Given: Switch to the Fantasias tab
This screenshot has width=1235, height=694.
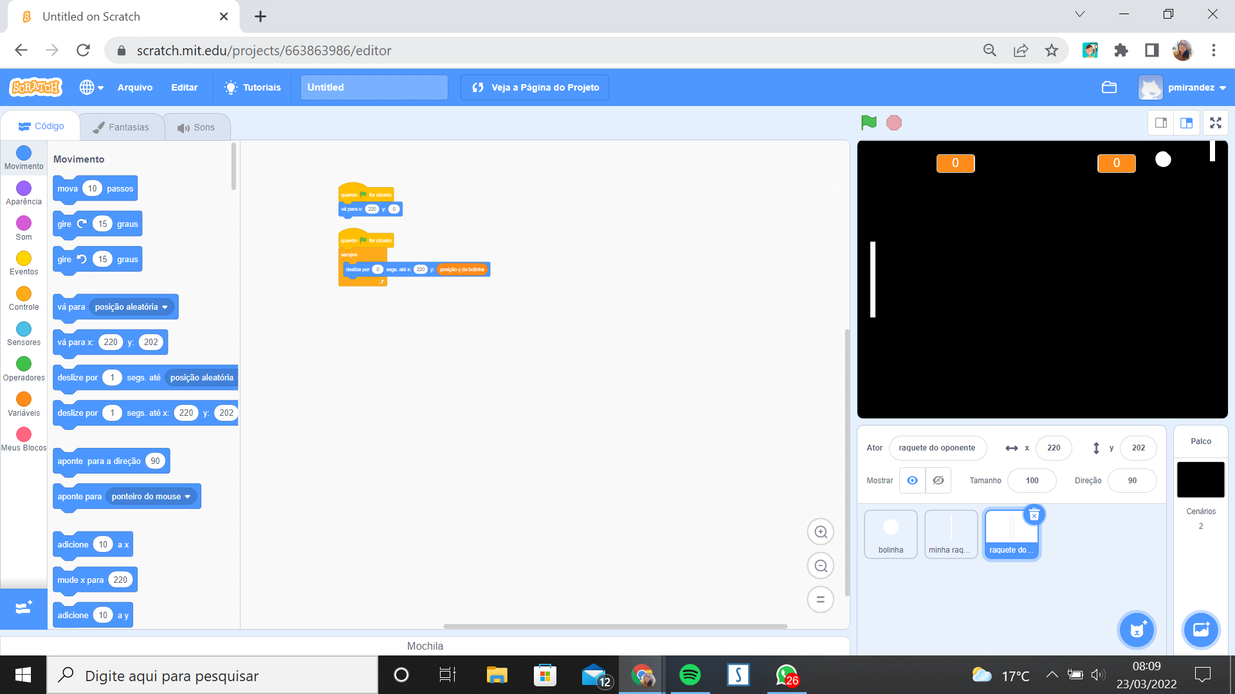Looking at the screenshot, I should point(120,127).
